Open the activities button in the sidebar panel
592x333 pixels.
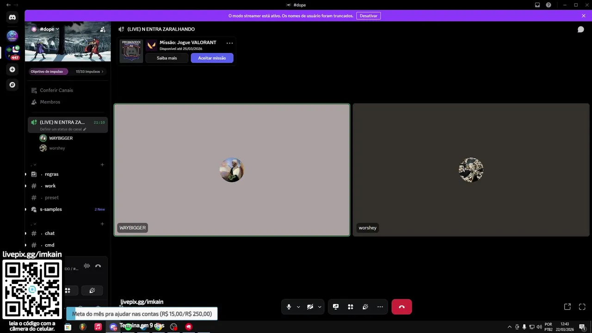click(x=68, y=290)
